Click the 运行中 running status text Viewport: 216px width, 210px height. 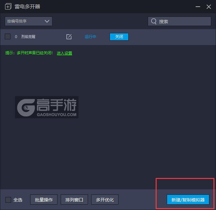tap(91, 37)
